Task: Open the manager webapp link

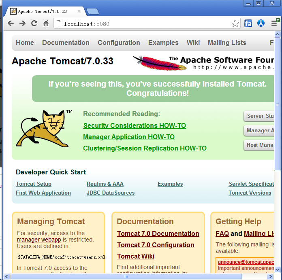Action: pyautogui.click(x=39, y=240)
